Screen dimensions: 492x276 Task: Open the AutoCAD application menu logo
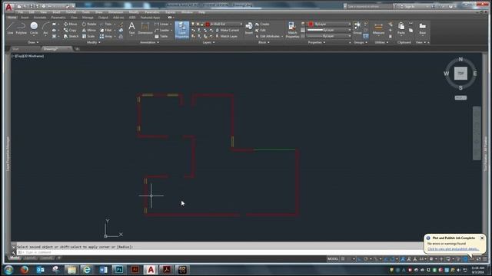tap(8, 7)
